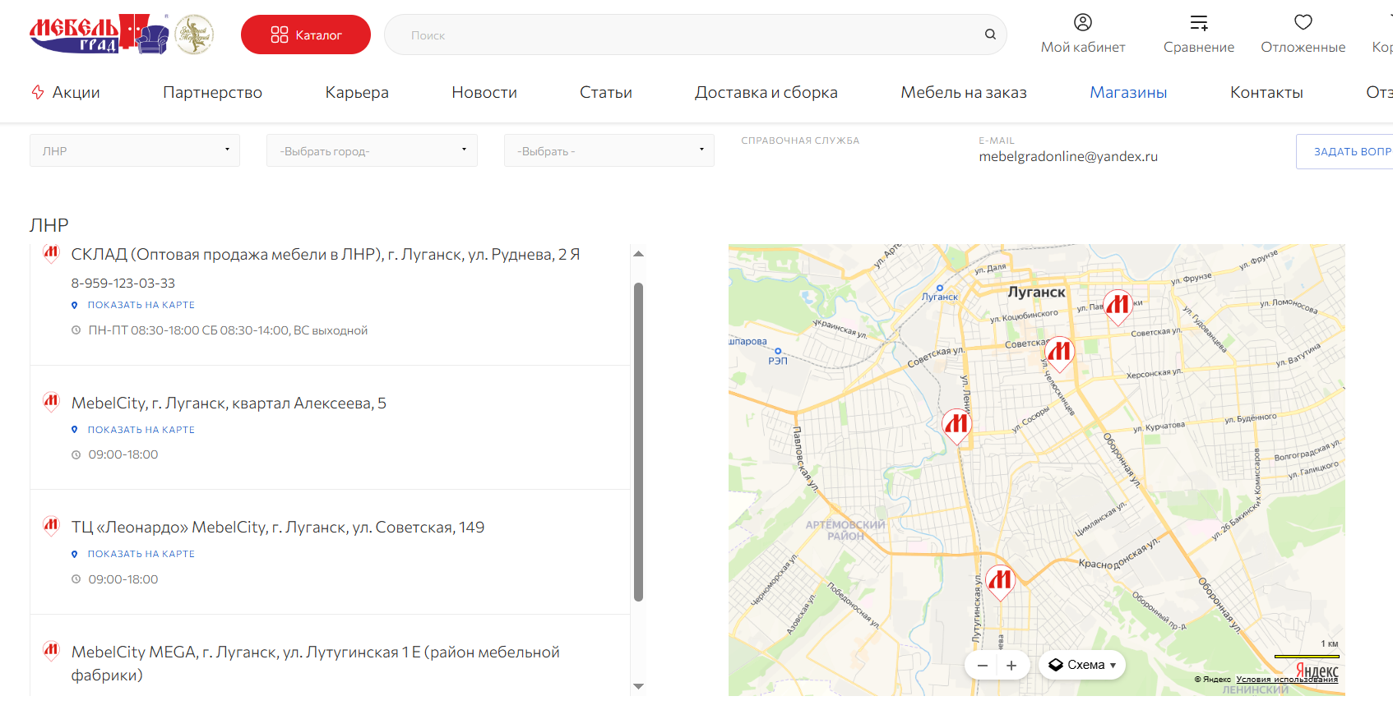Screen dimensions: 1393x710
Task: Open Новости menu item
Action: [484, 92]
